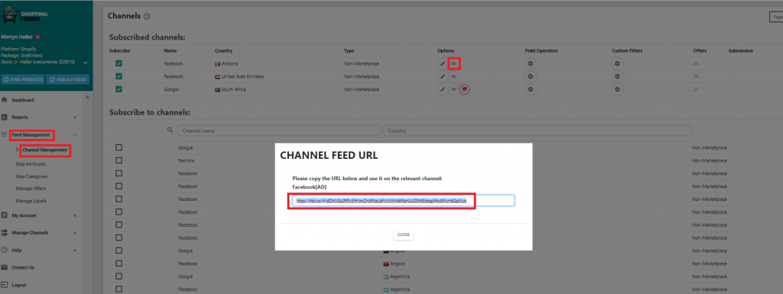Open Custom Filters gear for Facebook United Arab Emirates
783x294 pixels.
tap(617, 76)
